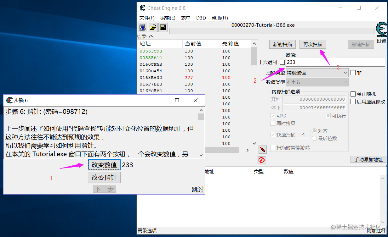
Task: Toggle the 快速扫描 checkbox
Action: coord(273,135)
